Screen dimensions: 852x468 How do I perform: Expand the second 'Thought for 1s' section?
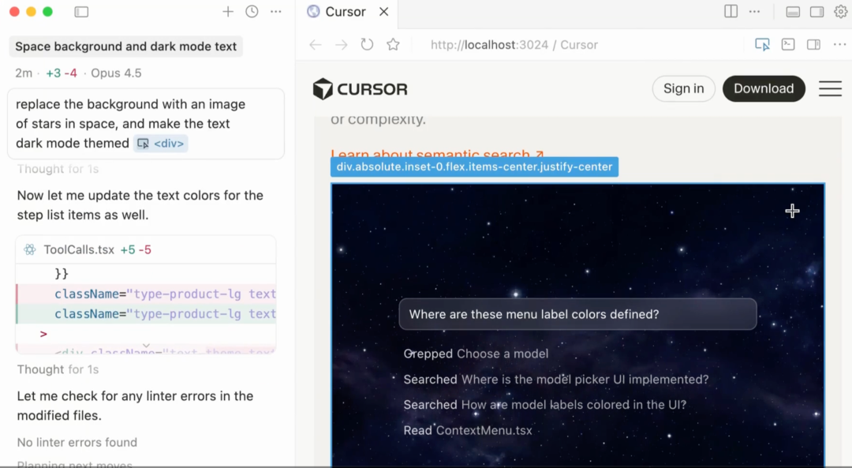click(x=58, y=369)
